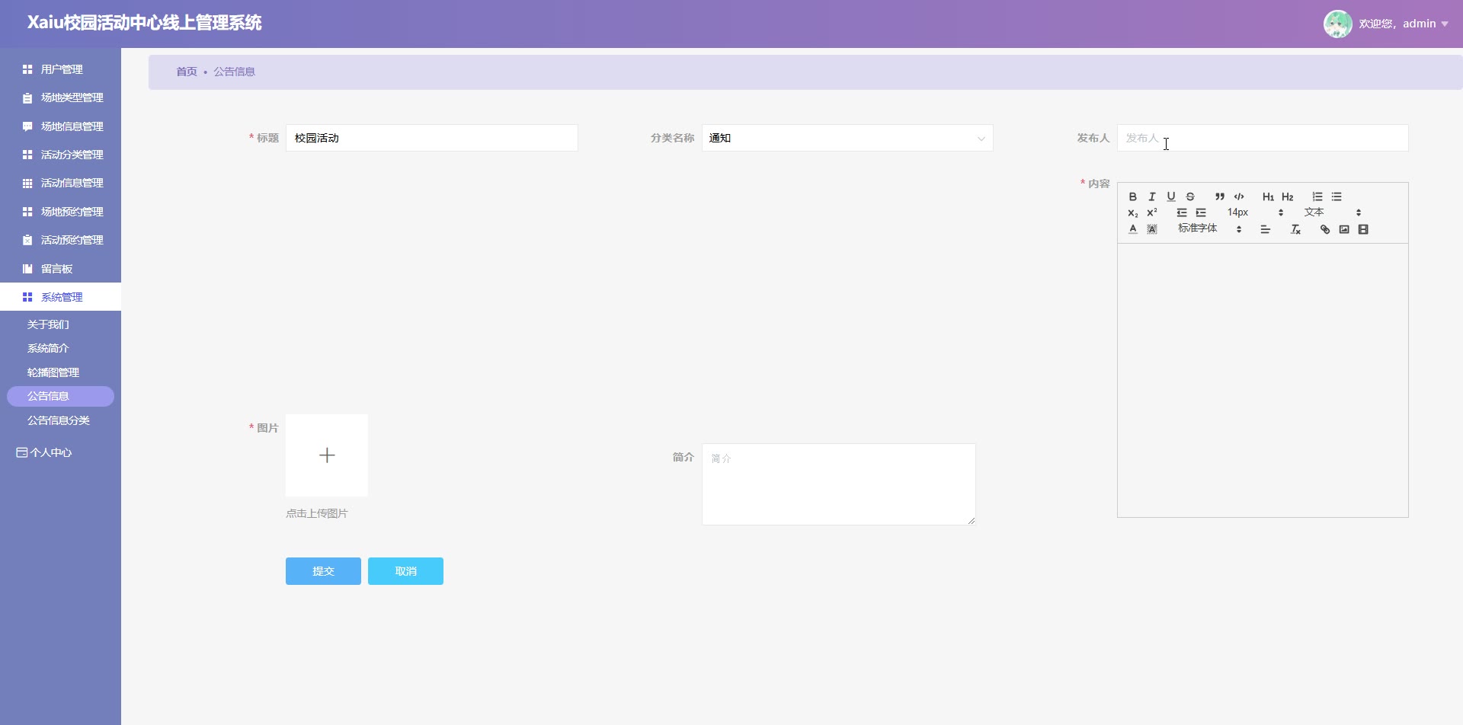This screenshot has width=1463, height=725.
Task: Apply subscript formatting
Action: click(x=1132, y=212)
